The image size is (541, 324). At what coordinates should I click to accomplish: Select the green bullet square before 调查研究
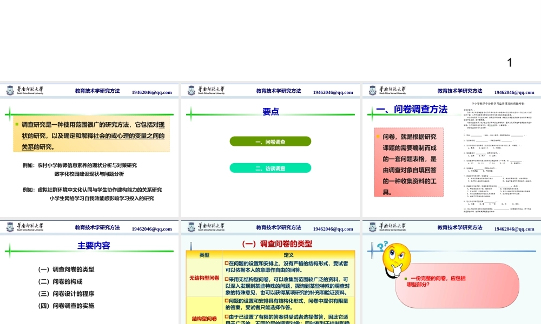pyautogui.click(x=18, y=123)
